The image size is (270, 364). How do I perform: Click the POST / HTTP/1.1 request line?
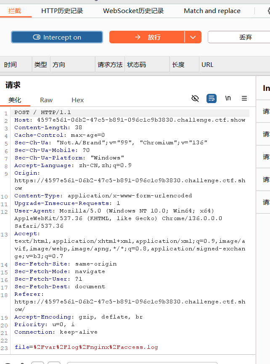(42, 112)
